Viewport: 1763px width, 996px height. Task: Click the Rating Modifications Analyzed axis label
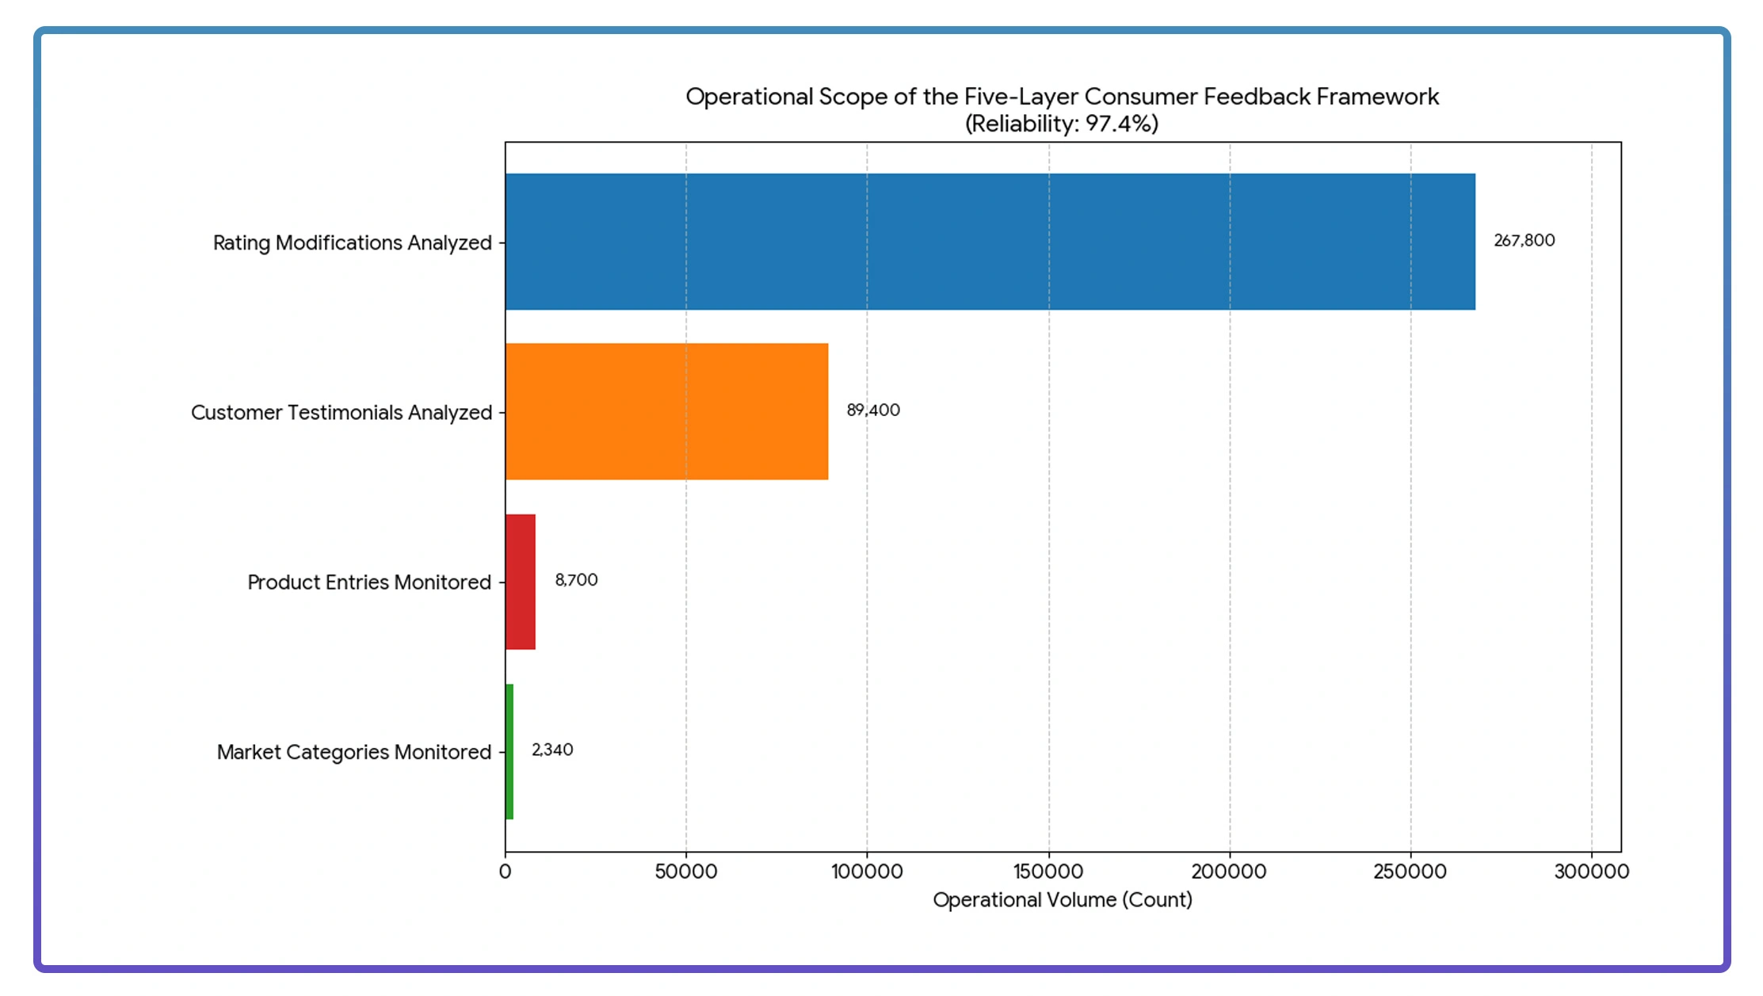(352, 242)
